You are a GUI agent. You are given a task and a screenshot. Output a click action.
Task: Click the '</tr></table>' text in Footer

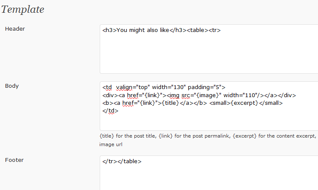[x=122, y=161]
